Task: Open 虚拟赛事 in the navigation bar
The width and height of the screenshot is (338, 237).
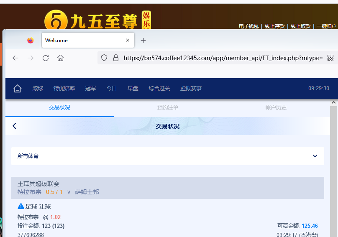Action: 191,88
